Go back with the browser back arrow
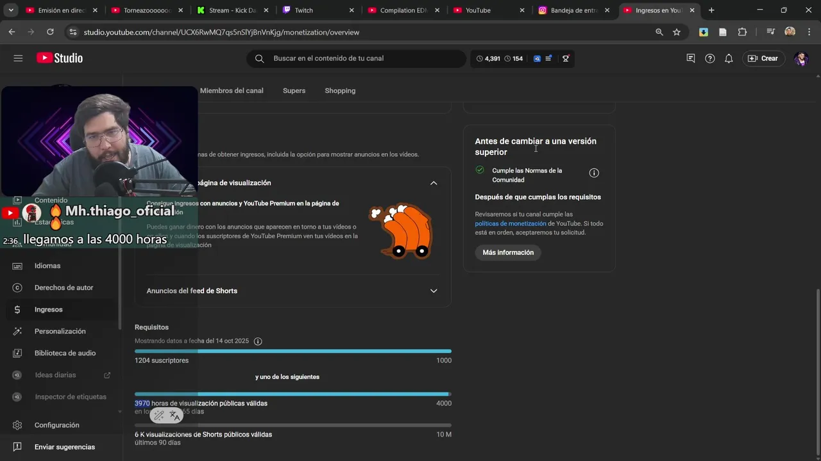 click(x=12, y=32)
